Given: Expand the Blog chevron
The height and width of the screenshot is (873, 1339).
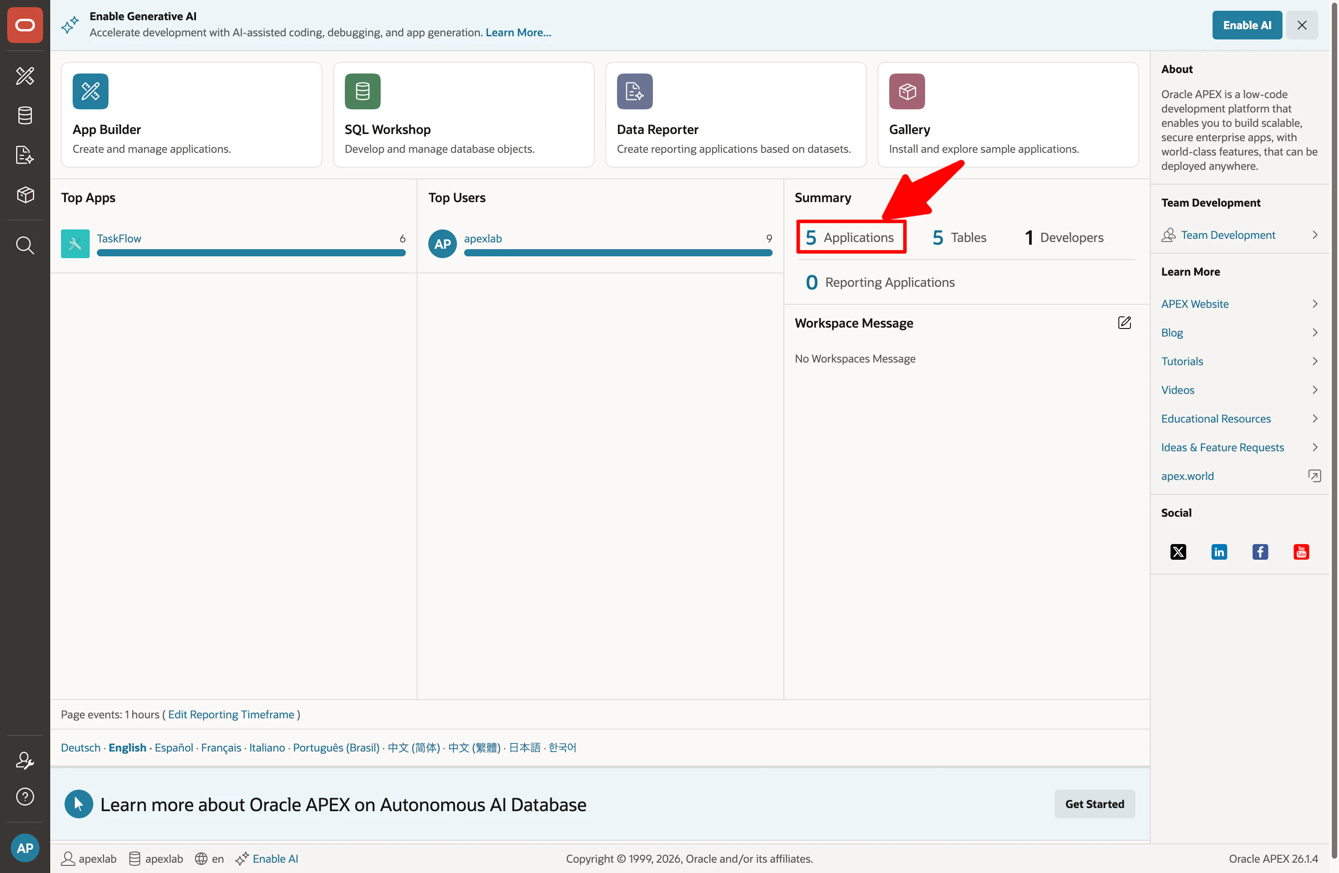Looking at the screenshot, I should click(x=1315, y=332).
